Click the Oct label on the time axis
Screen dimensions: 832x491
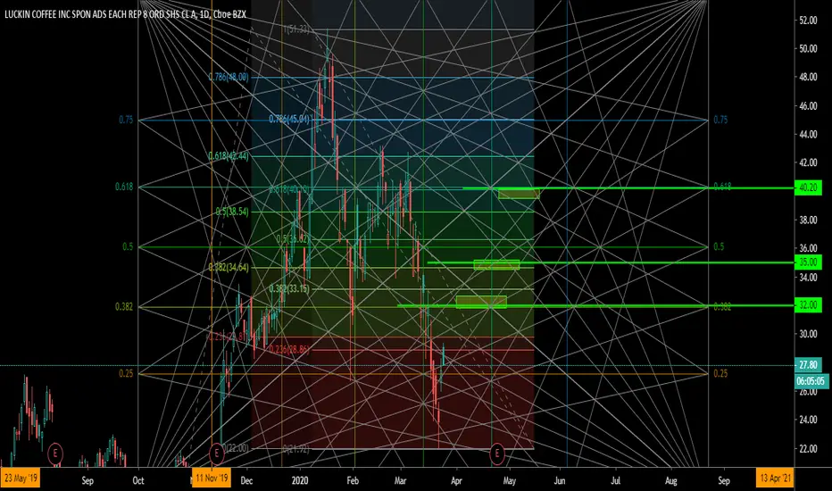pyautogui.click(x=138, y=481)
